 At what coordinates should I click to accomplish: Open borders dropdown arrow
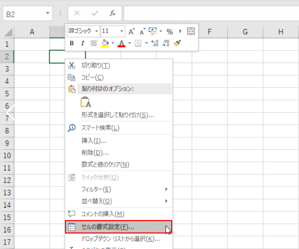pos(146,43)
